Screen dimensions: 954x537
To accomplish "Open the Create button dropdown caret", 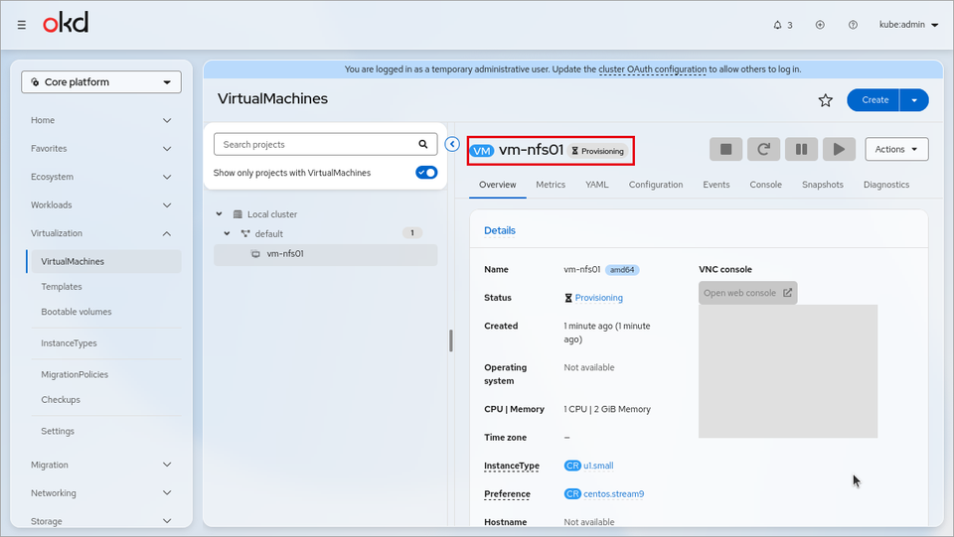I will pos(914,100).
